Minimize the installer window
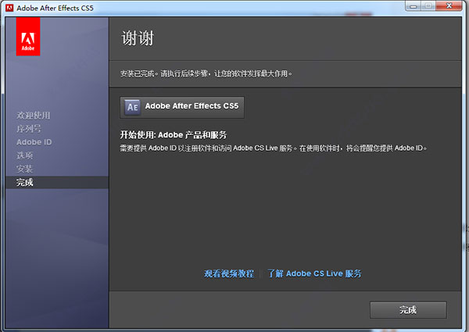The image size is (469, 332). (414, 6)
